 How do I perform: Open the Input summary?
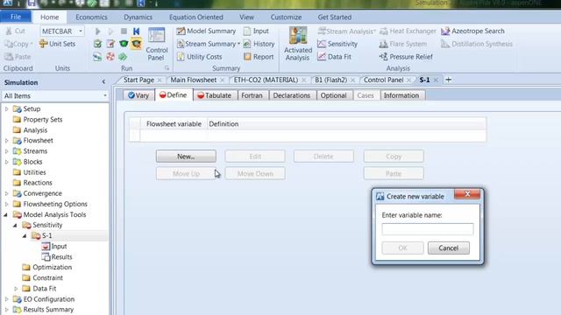click(x=256, y=31)
